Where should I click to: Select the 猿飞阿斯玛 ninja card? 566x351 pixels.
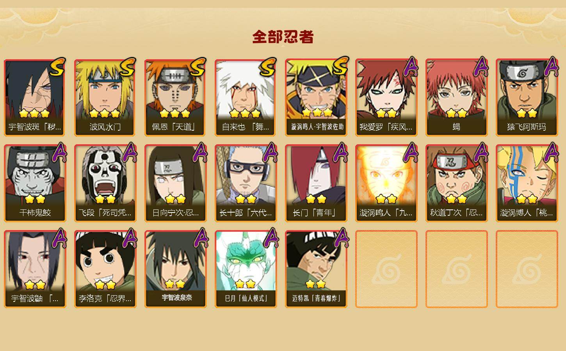(527, 97)
